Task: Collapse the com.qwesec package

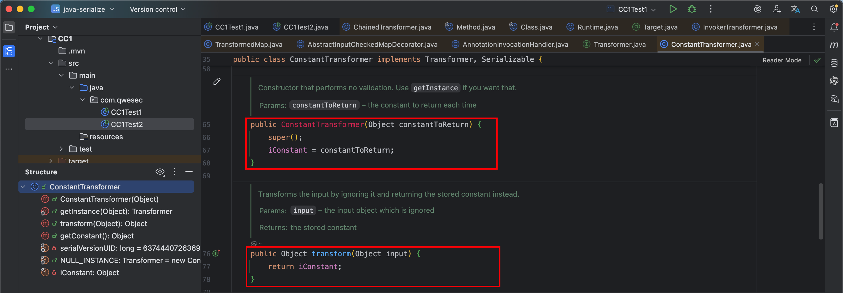Action: 83,100
